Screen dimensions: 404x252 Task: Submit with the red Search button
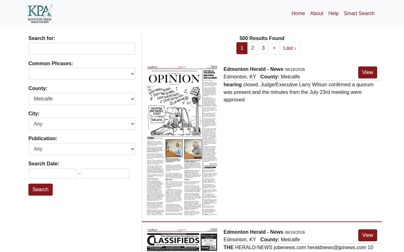40,189
